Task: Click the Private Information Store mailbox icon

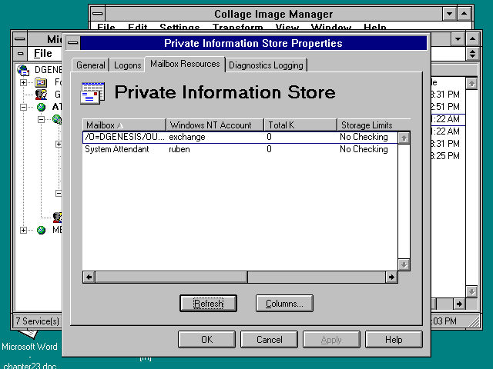Action: [92, 93]
